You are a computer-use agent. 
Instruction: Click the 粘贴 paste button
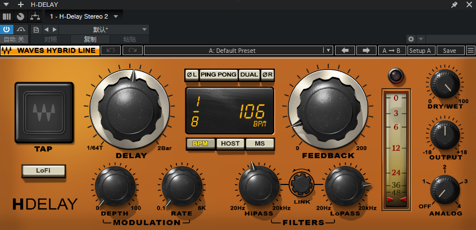[130, 39]
